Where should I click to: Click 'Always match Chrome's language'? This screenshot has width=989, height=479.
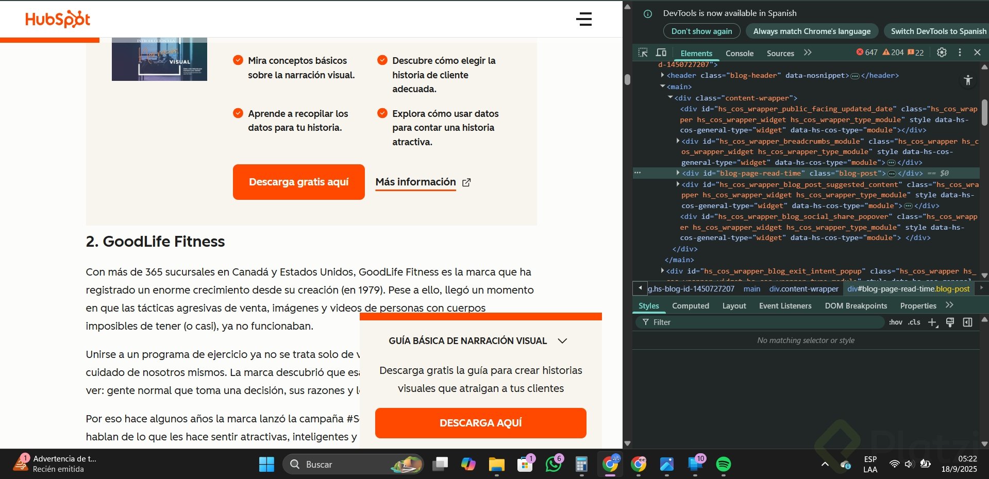tap(812, 31)
